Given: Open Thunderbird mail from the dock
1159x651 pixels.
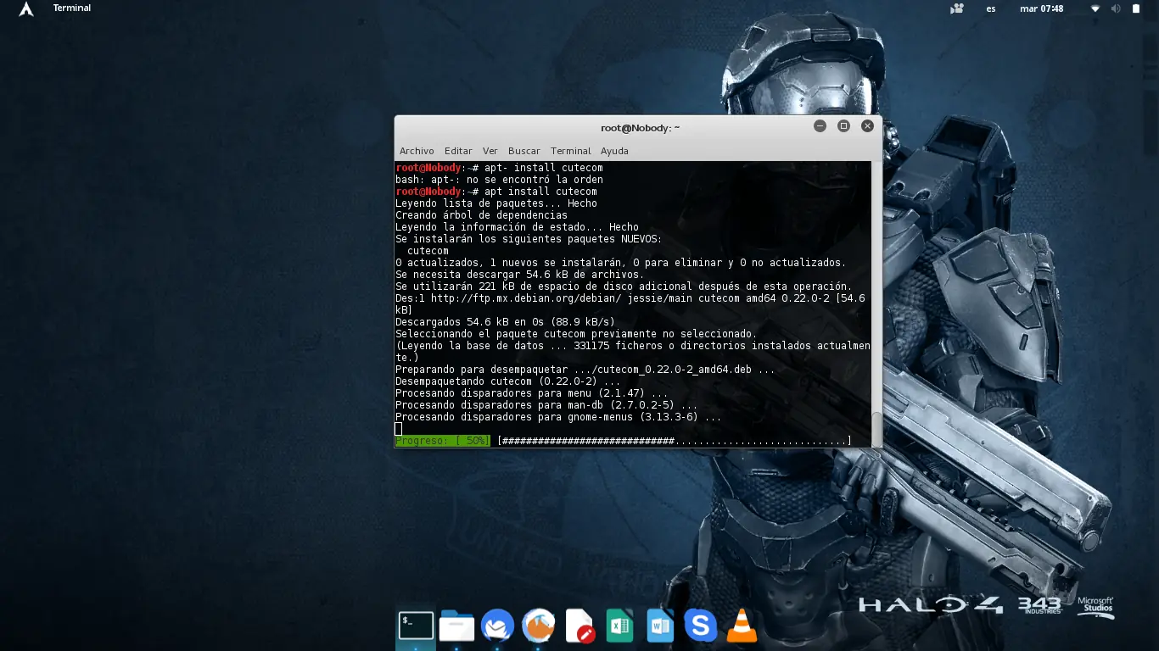Looking at the screenshot, I should [497, 626].
